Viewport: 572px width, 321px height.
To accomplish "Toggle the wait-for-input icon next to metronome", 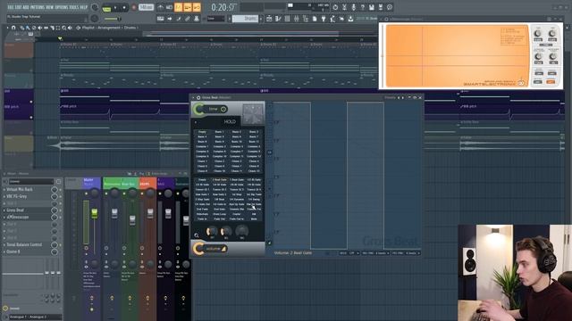I will click(x=169, y=7).
